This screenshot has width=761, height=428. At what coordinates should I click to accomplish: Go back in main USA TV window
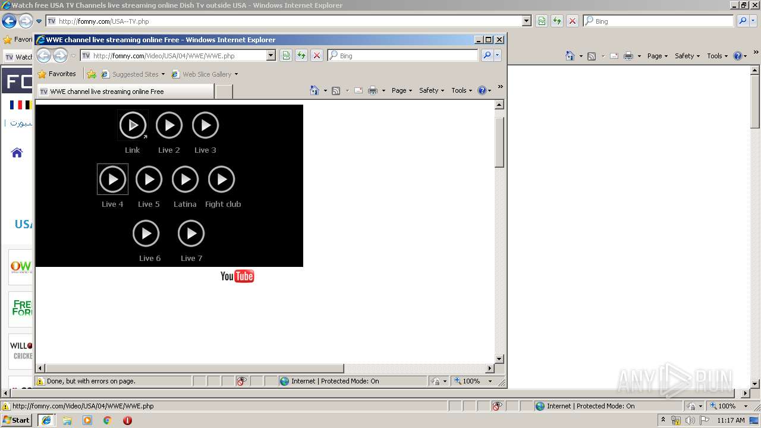[9, 21]
